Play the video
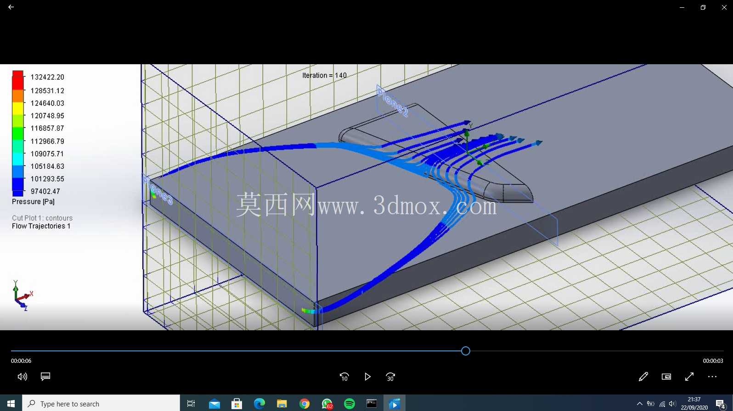This screenshot has width=733, height=411. click(367, 377)
